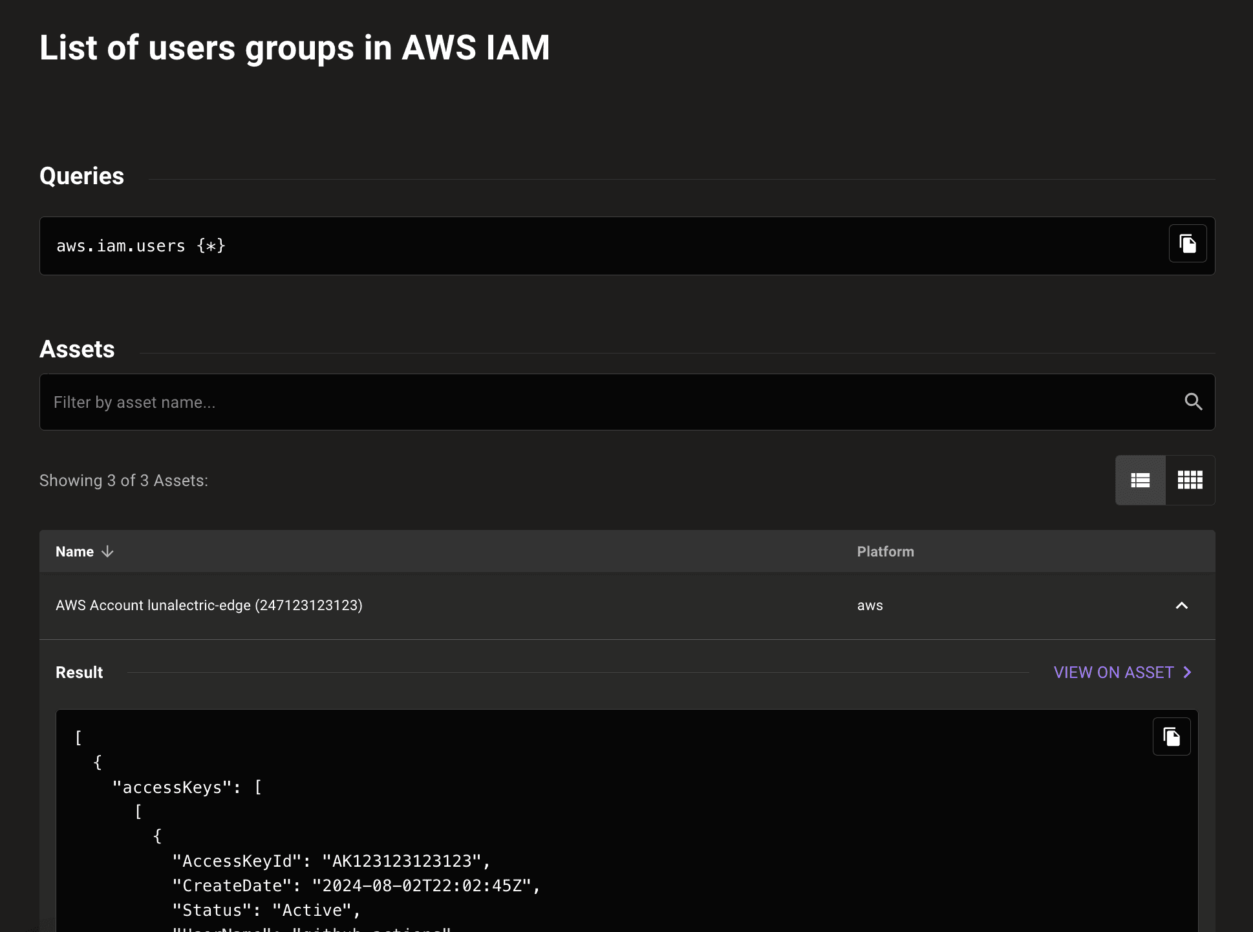
Task: Click the aws platform cell
Action: click(x=870, y=606)
